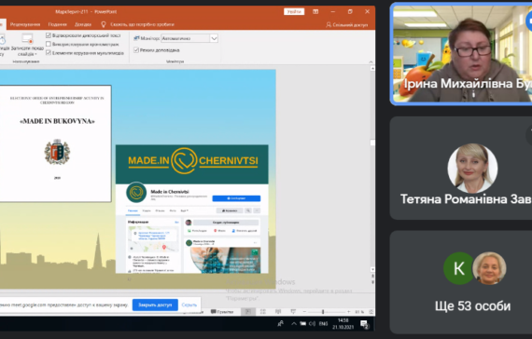Viewport: 532px width, 339px height.
Task: Click the Tell Me lightbulb icon
Action: [104, 24]
